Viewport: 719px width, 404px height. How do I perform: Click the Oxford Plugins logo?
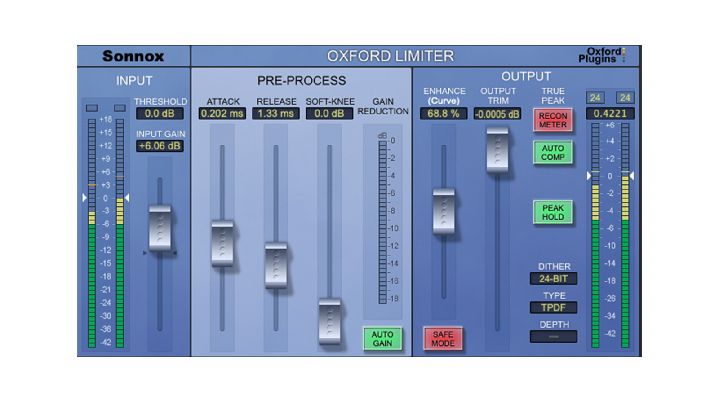602,55
